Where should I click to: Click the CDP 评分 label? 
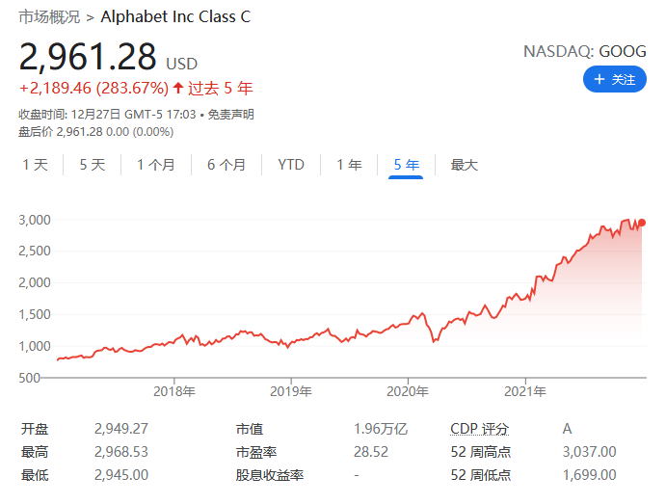[480, 429]
